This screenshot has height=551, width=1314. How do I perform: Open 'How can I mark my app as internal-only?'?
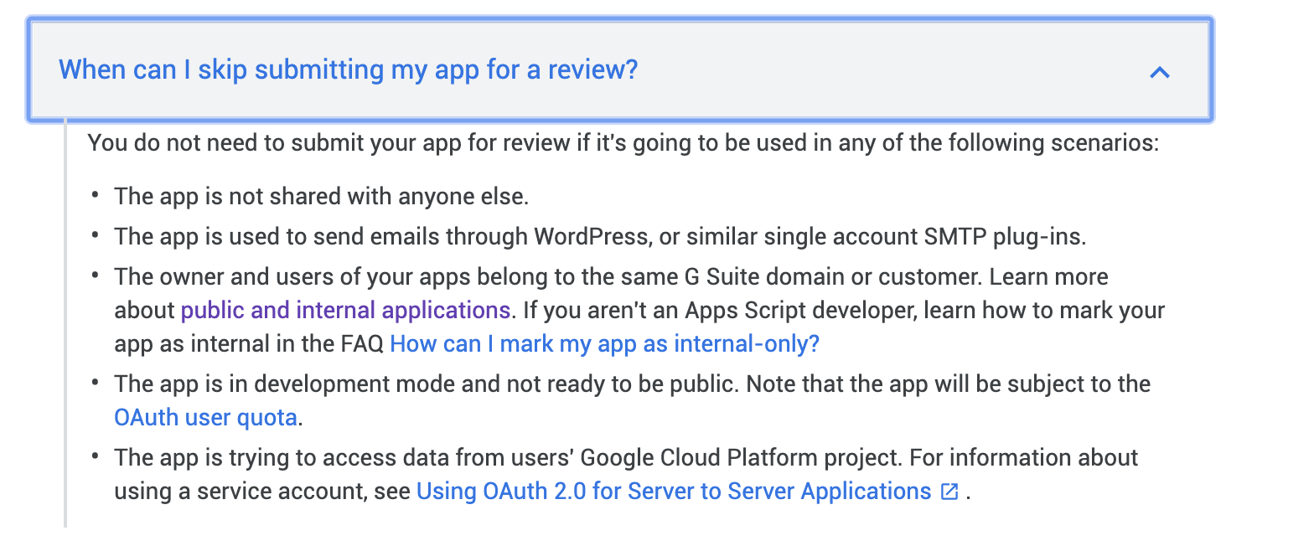coord(605,344)
